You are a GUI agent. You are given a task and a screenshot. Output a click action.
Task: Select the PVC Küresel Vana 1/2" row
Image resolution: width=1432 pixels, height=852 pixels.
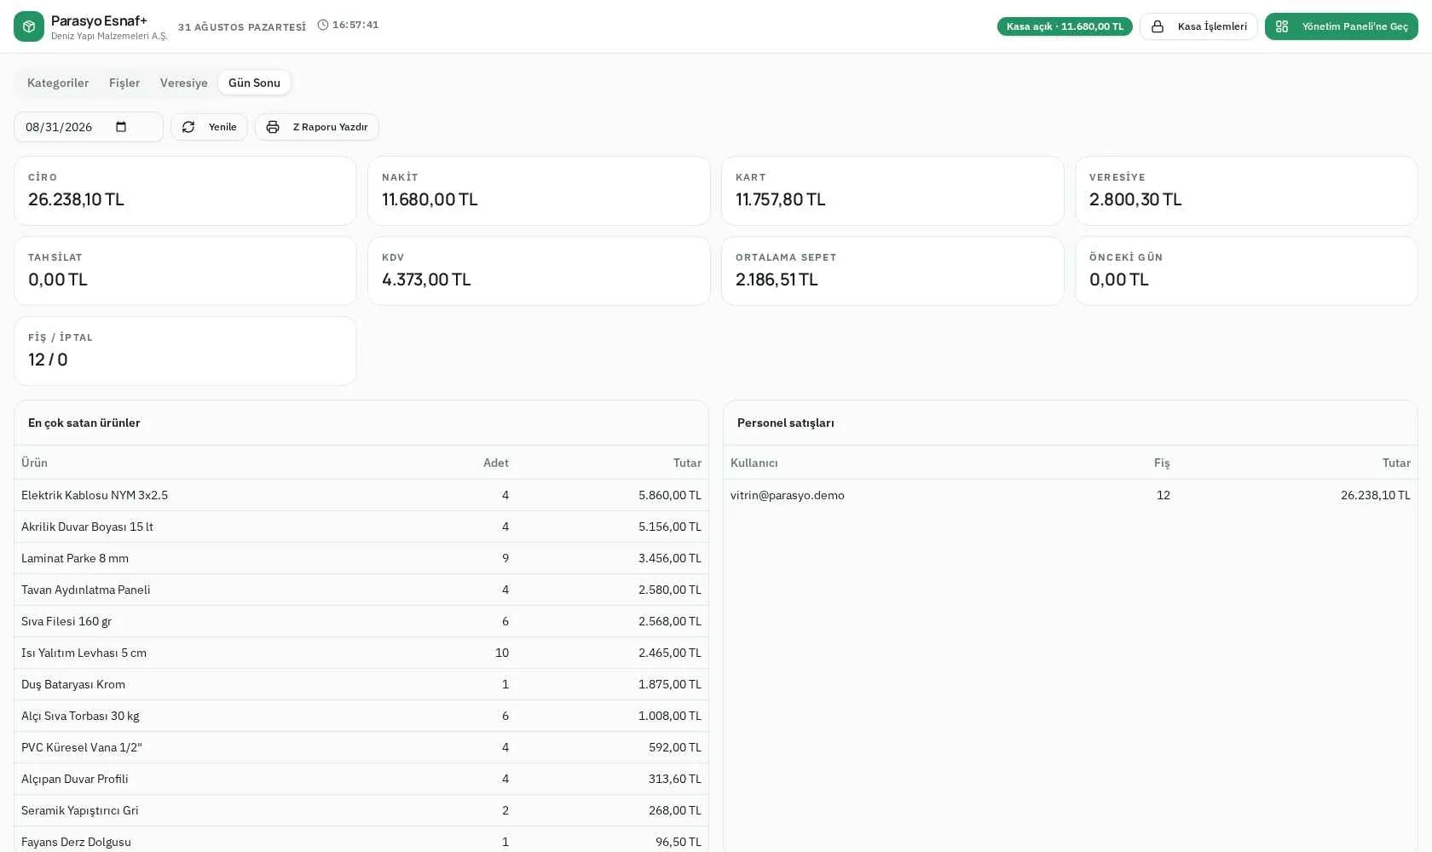click(361, 747)
